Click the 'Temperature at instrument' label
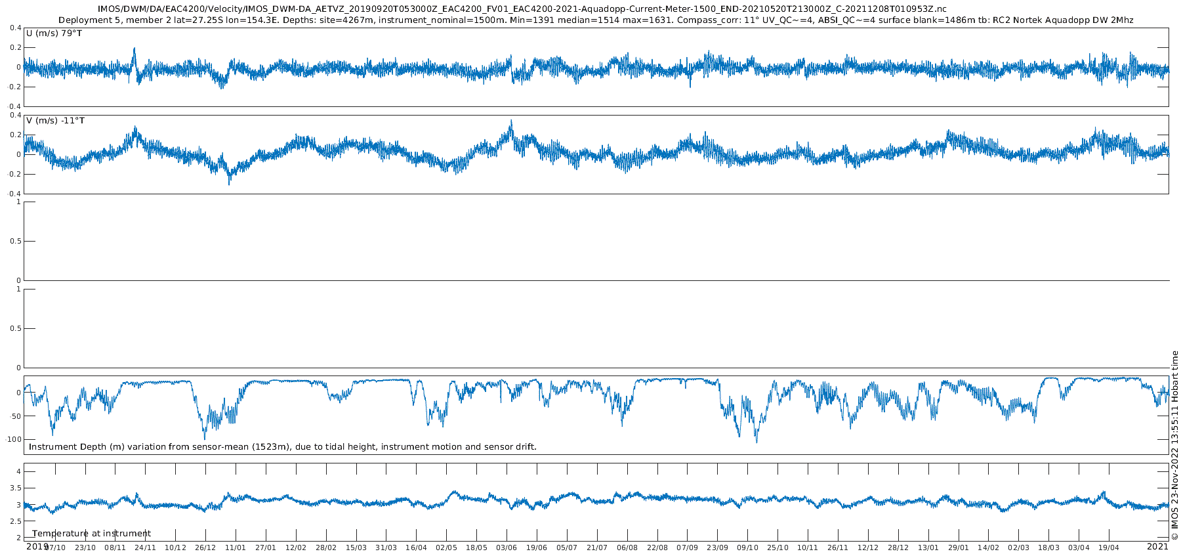The width and height of the screenshot is (1181, 558). tap(92, 534)
